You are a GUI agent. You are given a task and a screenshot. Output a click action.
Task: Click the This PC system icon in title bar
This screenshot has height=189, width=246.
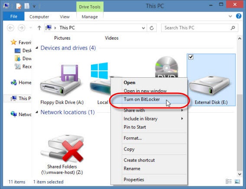pos(6,6)
